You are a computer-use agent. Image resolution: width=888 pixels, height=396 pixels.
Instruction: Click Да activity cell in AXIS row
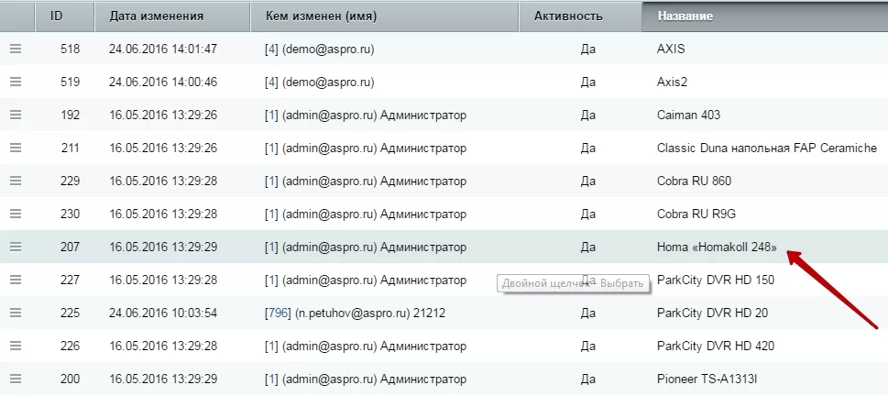[587, 49]
